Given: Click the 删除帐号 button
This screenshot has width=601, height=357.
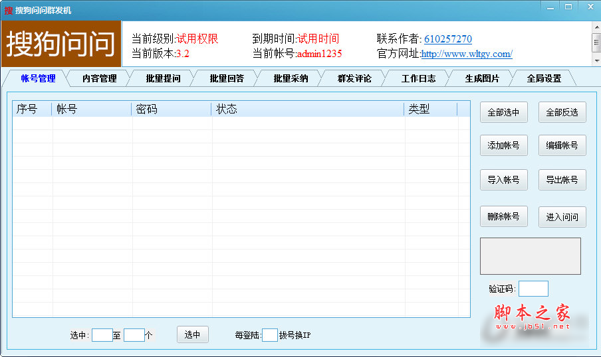Looking at the screenshot, I should 504,216.
